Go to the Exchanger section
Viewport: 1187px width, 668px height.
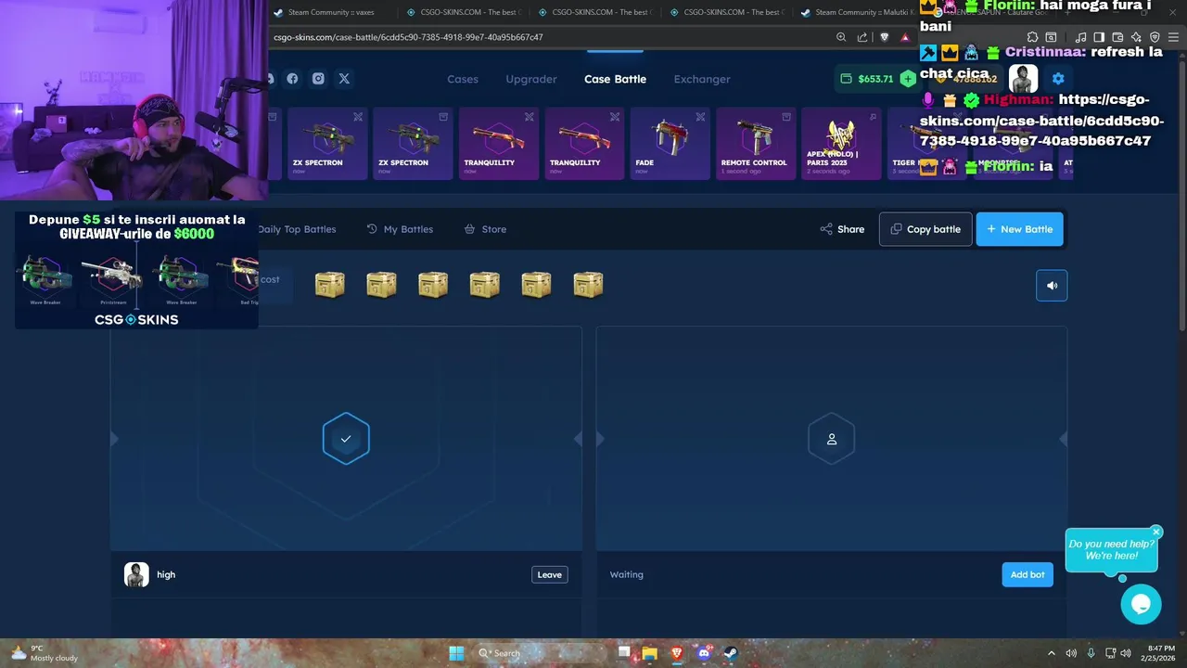702,79
